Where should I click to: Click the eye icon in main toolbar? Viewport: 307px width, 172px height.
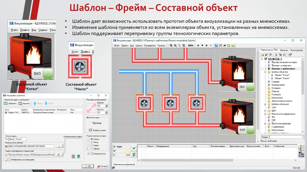coord(225,45)
